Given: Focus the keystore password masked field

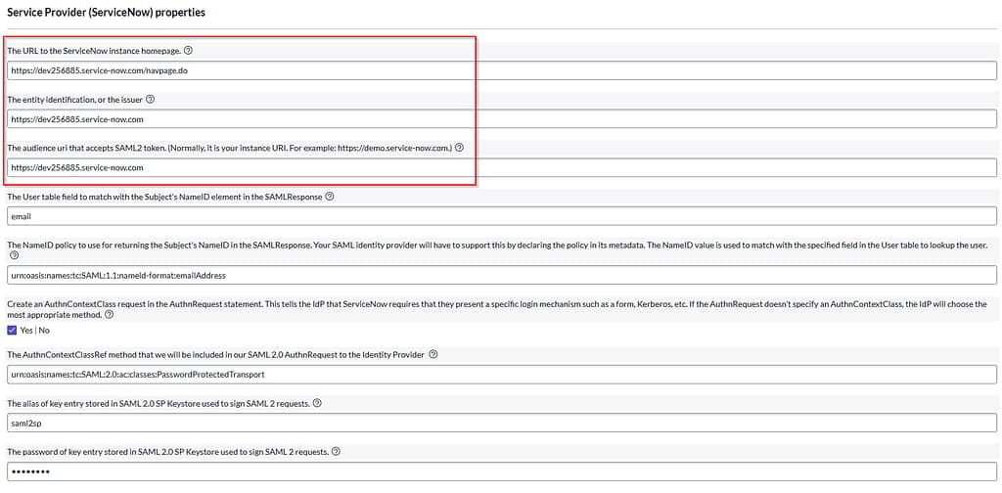Looking at the screenshot, I should (x=502, y=471).
